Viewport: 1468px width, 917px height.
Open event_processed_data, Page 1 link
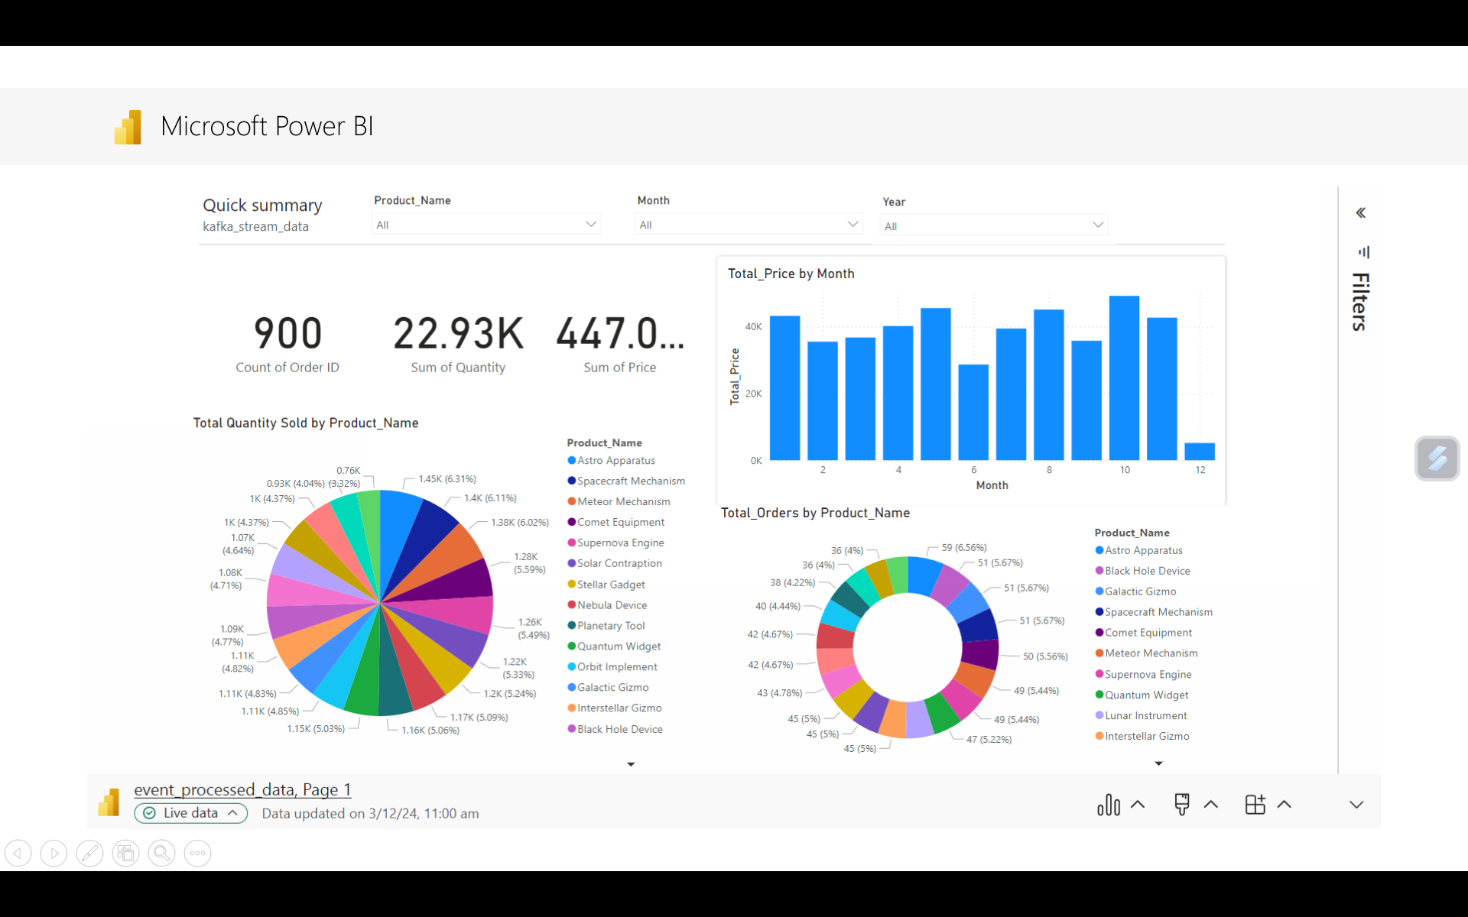(242, 789)
